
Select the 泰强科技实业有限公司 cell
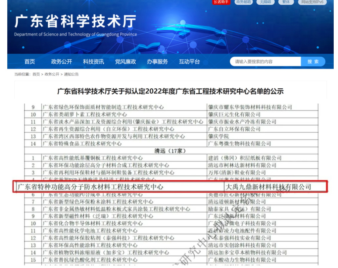point(262,238)
